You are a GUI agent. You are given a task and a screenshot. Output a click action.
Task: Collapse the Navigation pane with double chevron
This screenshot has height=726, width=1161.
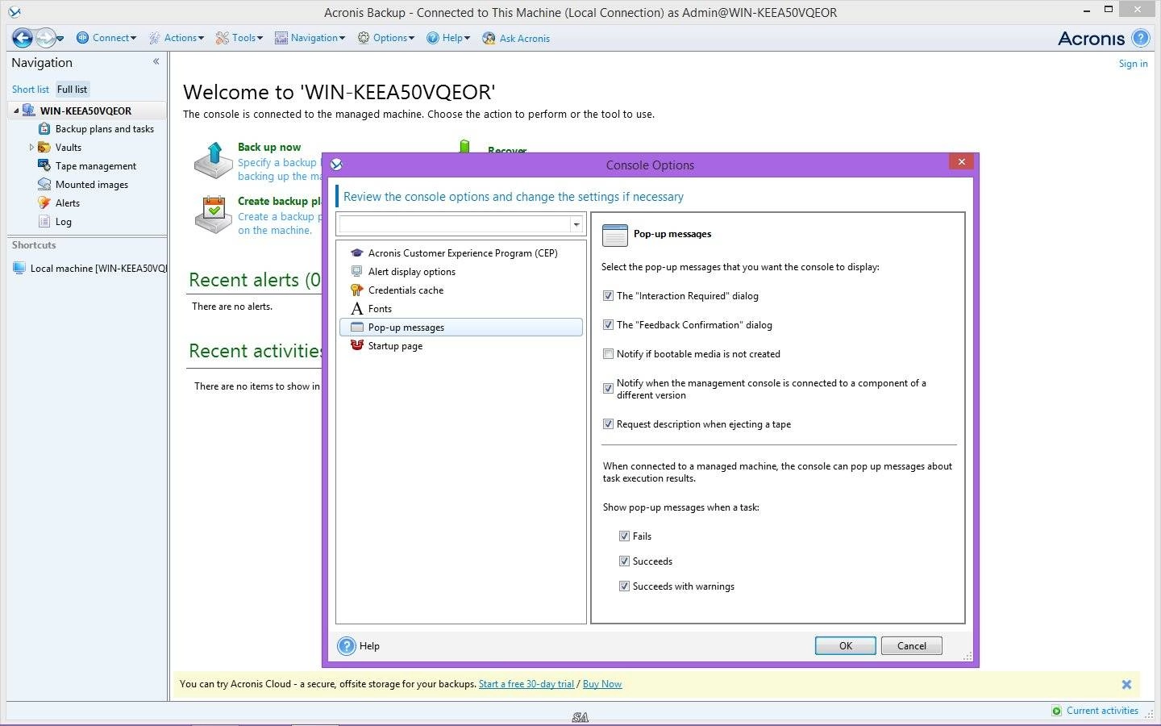(156, 61)
